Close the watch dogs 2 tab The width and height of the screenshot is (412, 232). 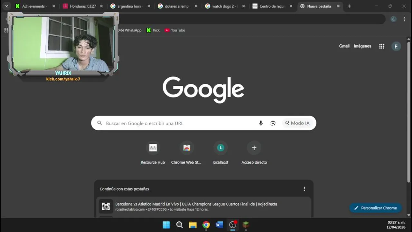click(243, 6)
